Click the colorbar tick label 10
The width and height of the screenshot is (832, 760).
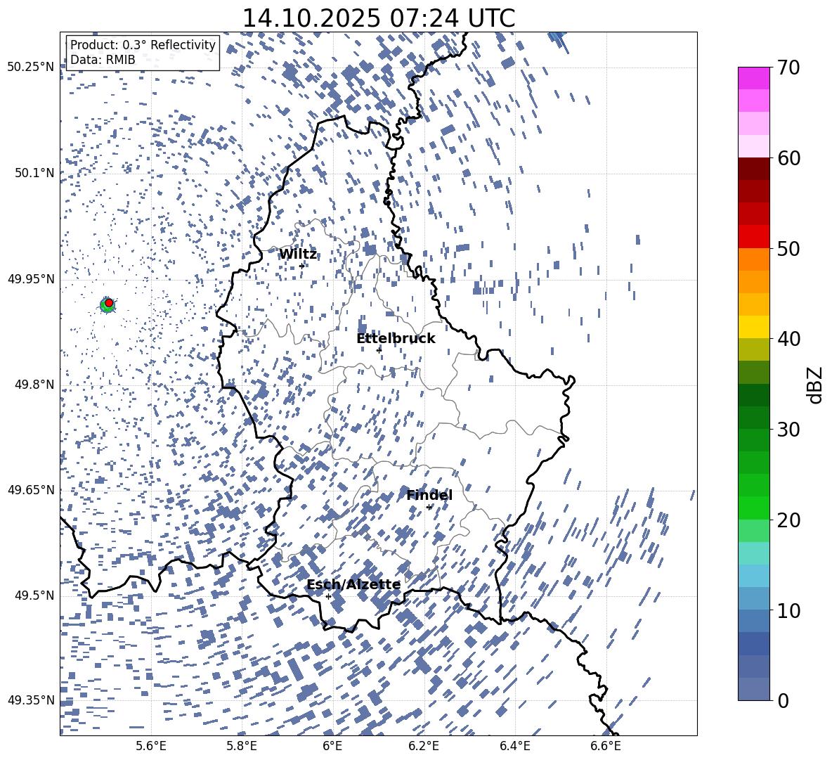click(788, 610)
